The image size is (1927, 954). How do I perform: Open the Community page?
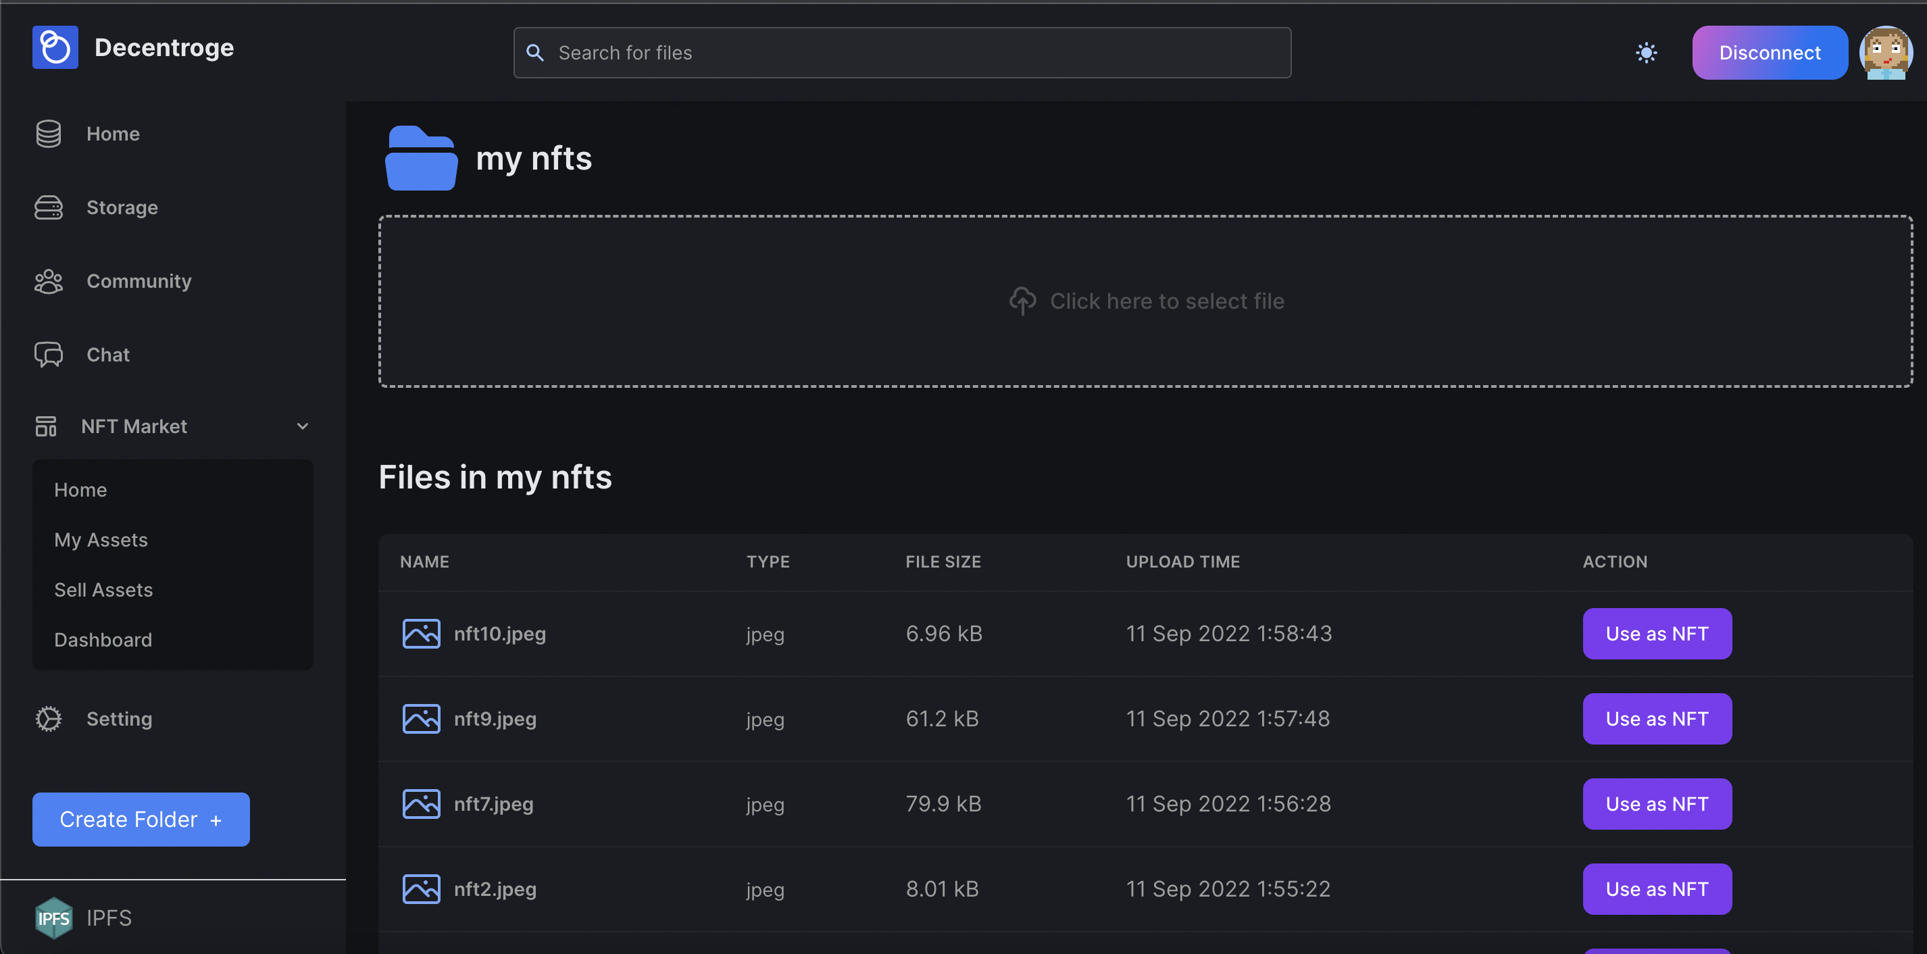click(x=139, y=280)
